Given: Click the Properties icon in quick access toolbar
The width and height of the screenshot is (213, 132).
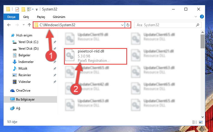Looking at the screenshot, I should (x=17, y=9).
